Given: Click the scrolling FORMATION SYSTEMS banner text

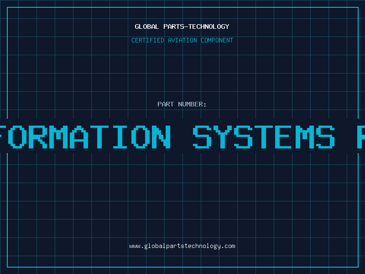Looking at the screenshot, I should coord(182,137).
